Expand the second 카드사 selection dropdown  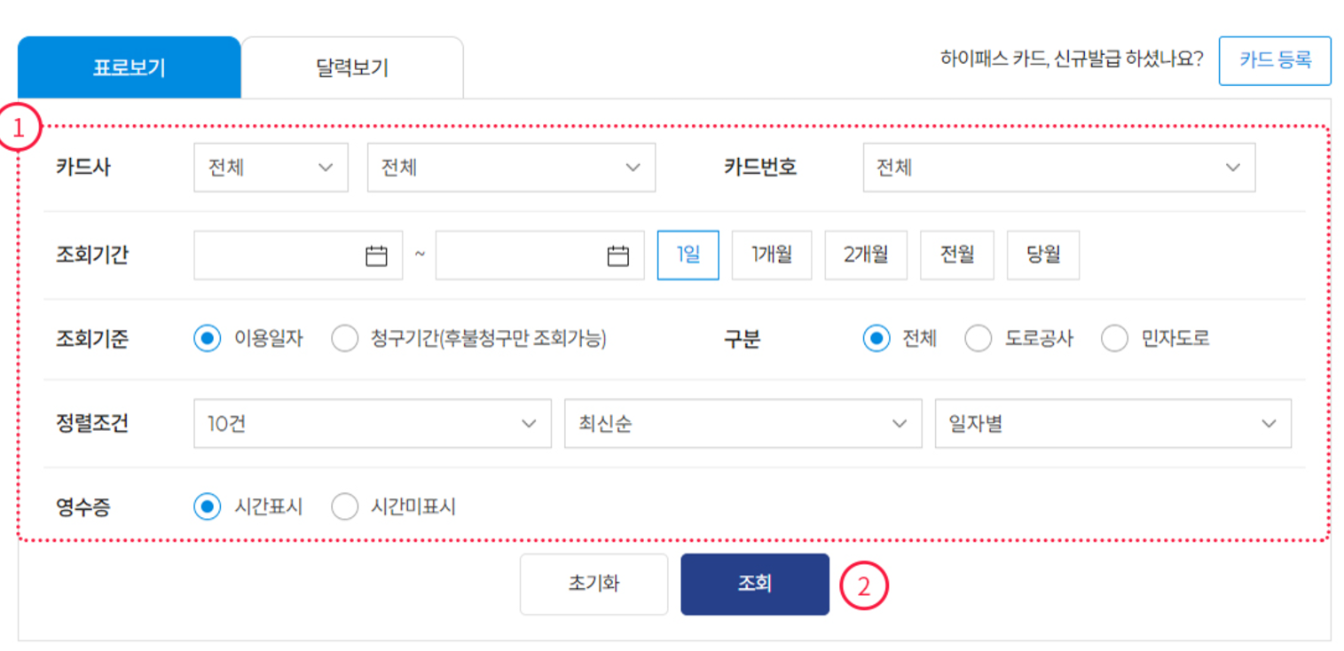(510, 168)
